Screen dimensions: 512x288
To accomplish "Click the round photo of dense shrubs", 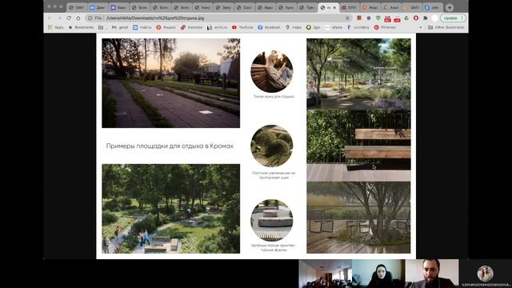I will point(272,146).
